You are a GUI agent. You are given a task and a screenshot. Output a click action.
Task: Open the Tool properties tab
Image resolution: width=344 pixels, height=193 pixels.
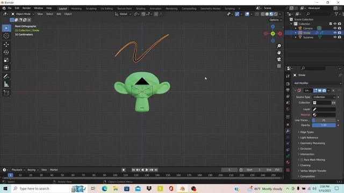pyautogui.click(x=288, y=76)
